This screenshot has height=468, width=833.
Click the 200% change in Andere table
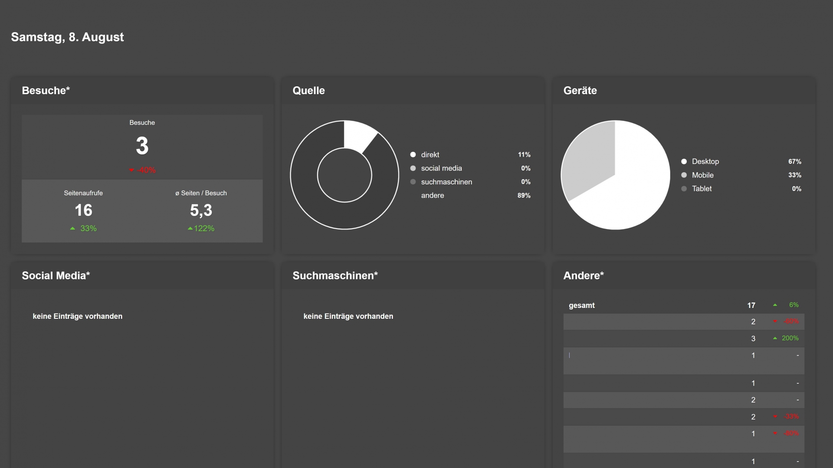790,338
